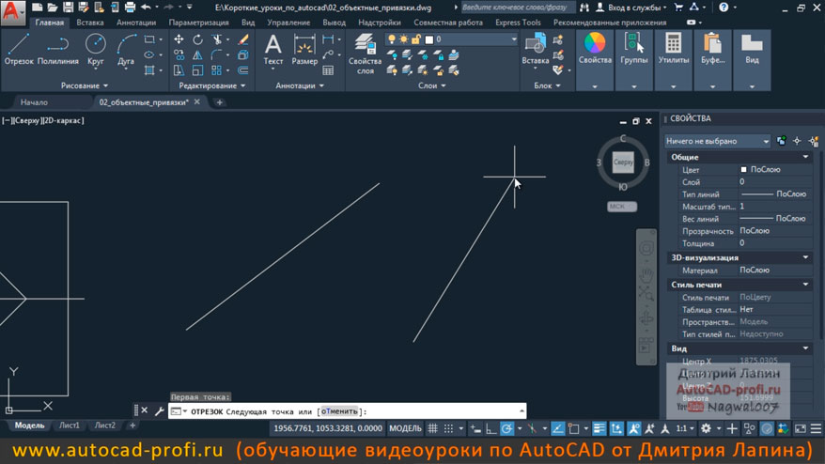Image resolution: width=825 pixels, height=464 pixels.
Task: Toggle lineweight display in status bar
Action: 599,428
